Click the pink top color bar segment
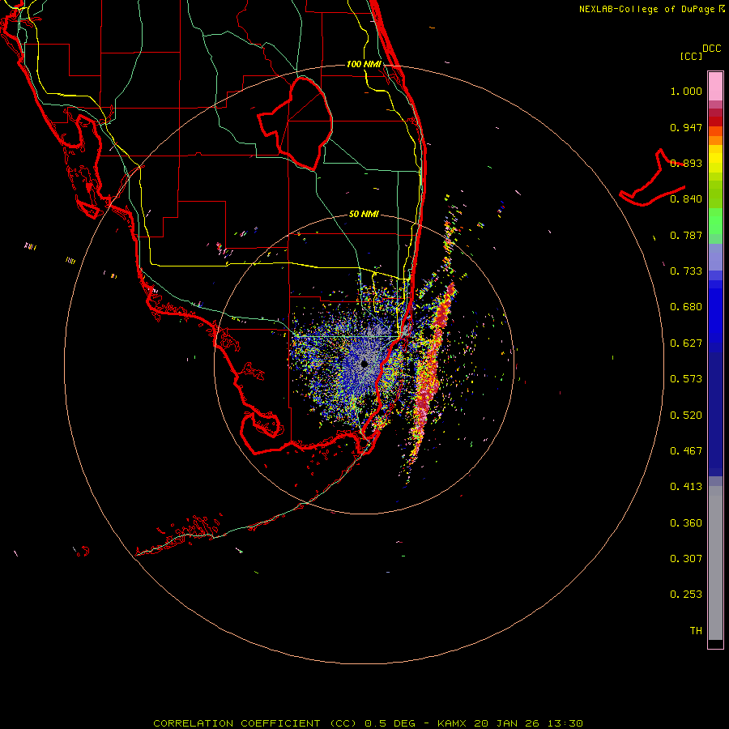The height and width of the screenshot is (729, 729). click(715, 87)
